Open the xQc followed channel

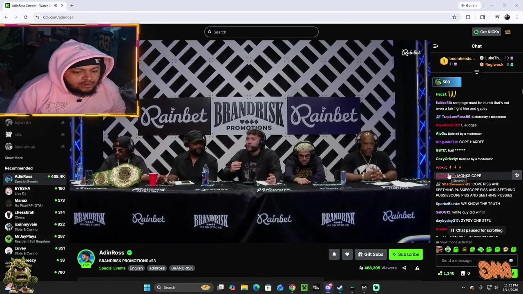[35, 134]
